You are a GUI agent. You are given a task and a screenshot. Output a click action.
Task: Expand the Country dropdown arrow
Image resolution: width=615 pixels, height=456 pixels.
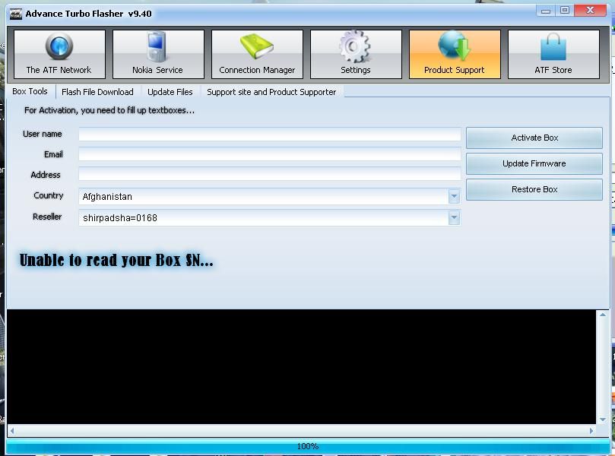click(x=454, y=196)
